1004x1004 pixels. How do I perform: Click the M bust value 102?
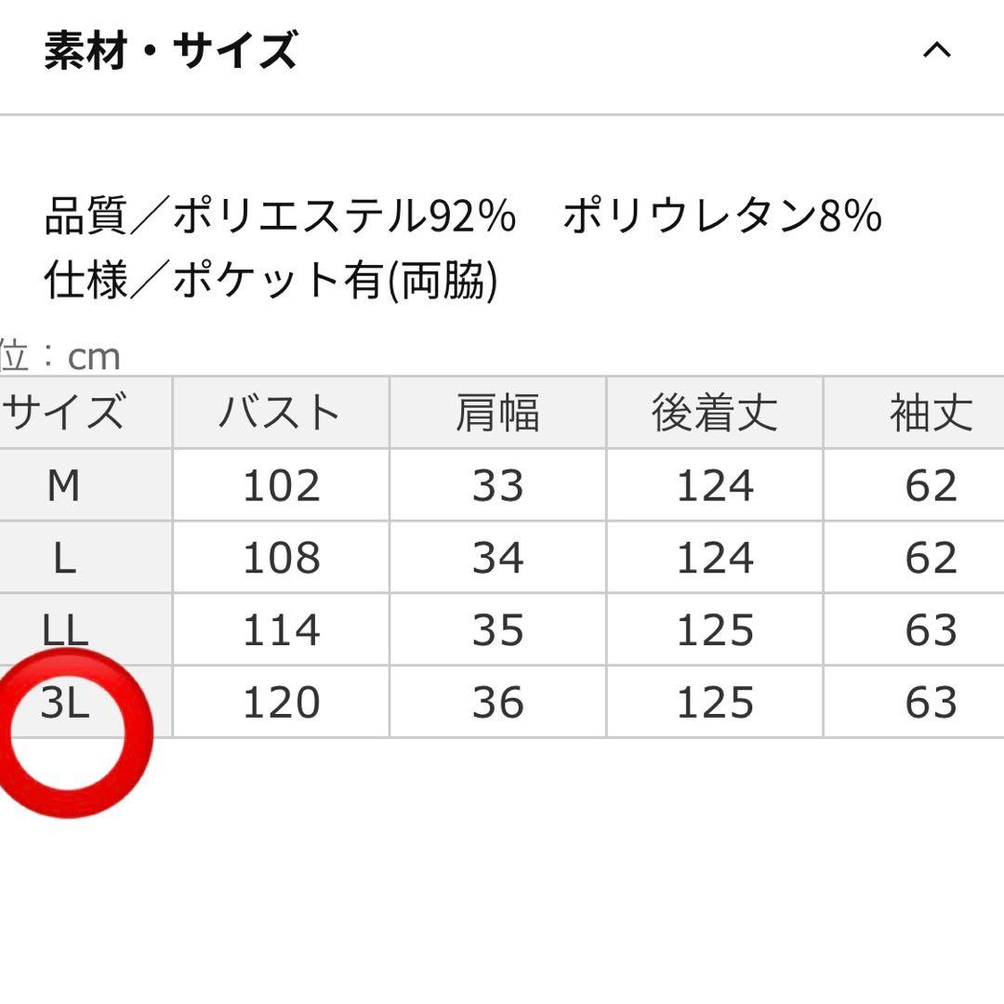point(281,486)
